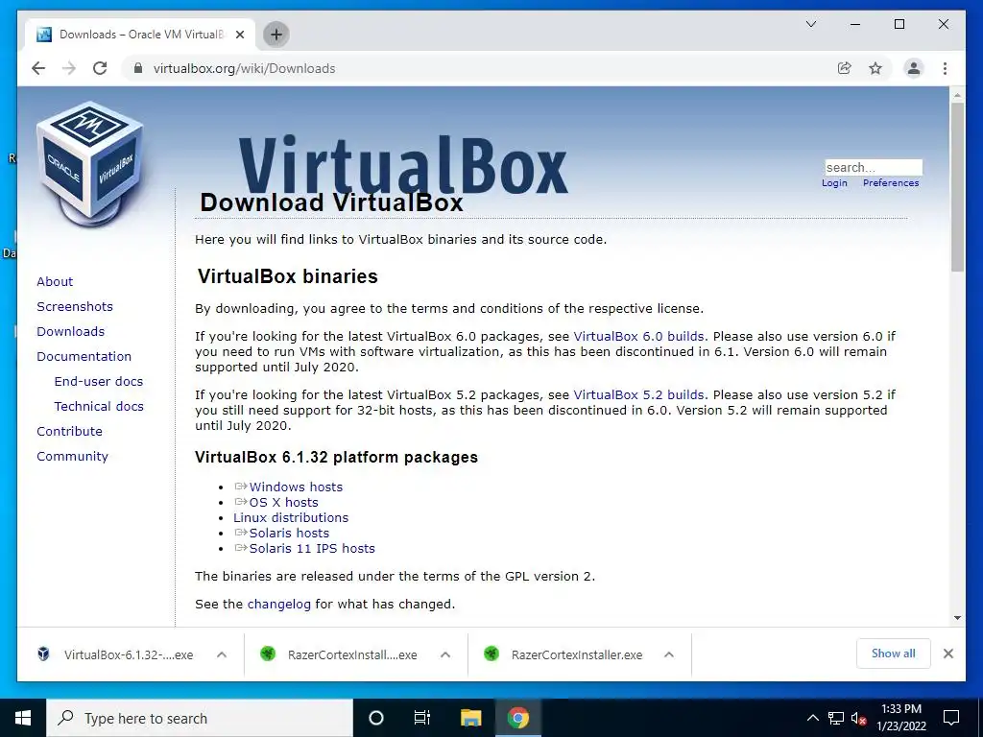Close the downloads bar
983x737 pixels.
(948, 654)
